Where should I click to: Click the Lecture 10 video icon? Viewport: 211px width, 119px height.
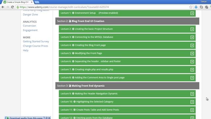coord(75,102)
